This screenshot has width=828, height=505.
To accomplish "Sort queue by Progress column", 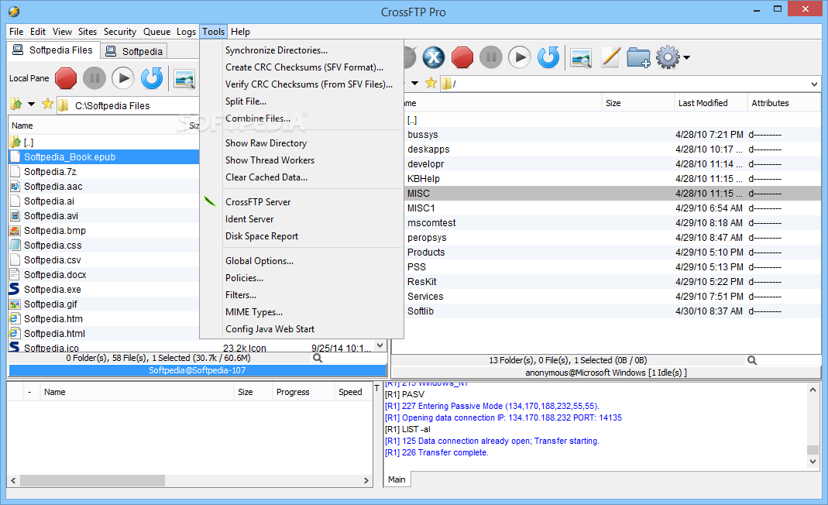I will (303, 392).
